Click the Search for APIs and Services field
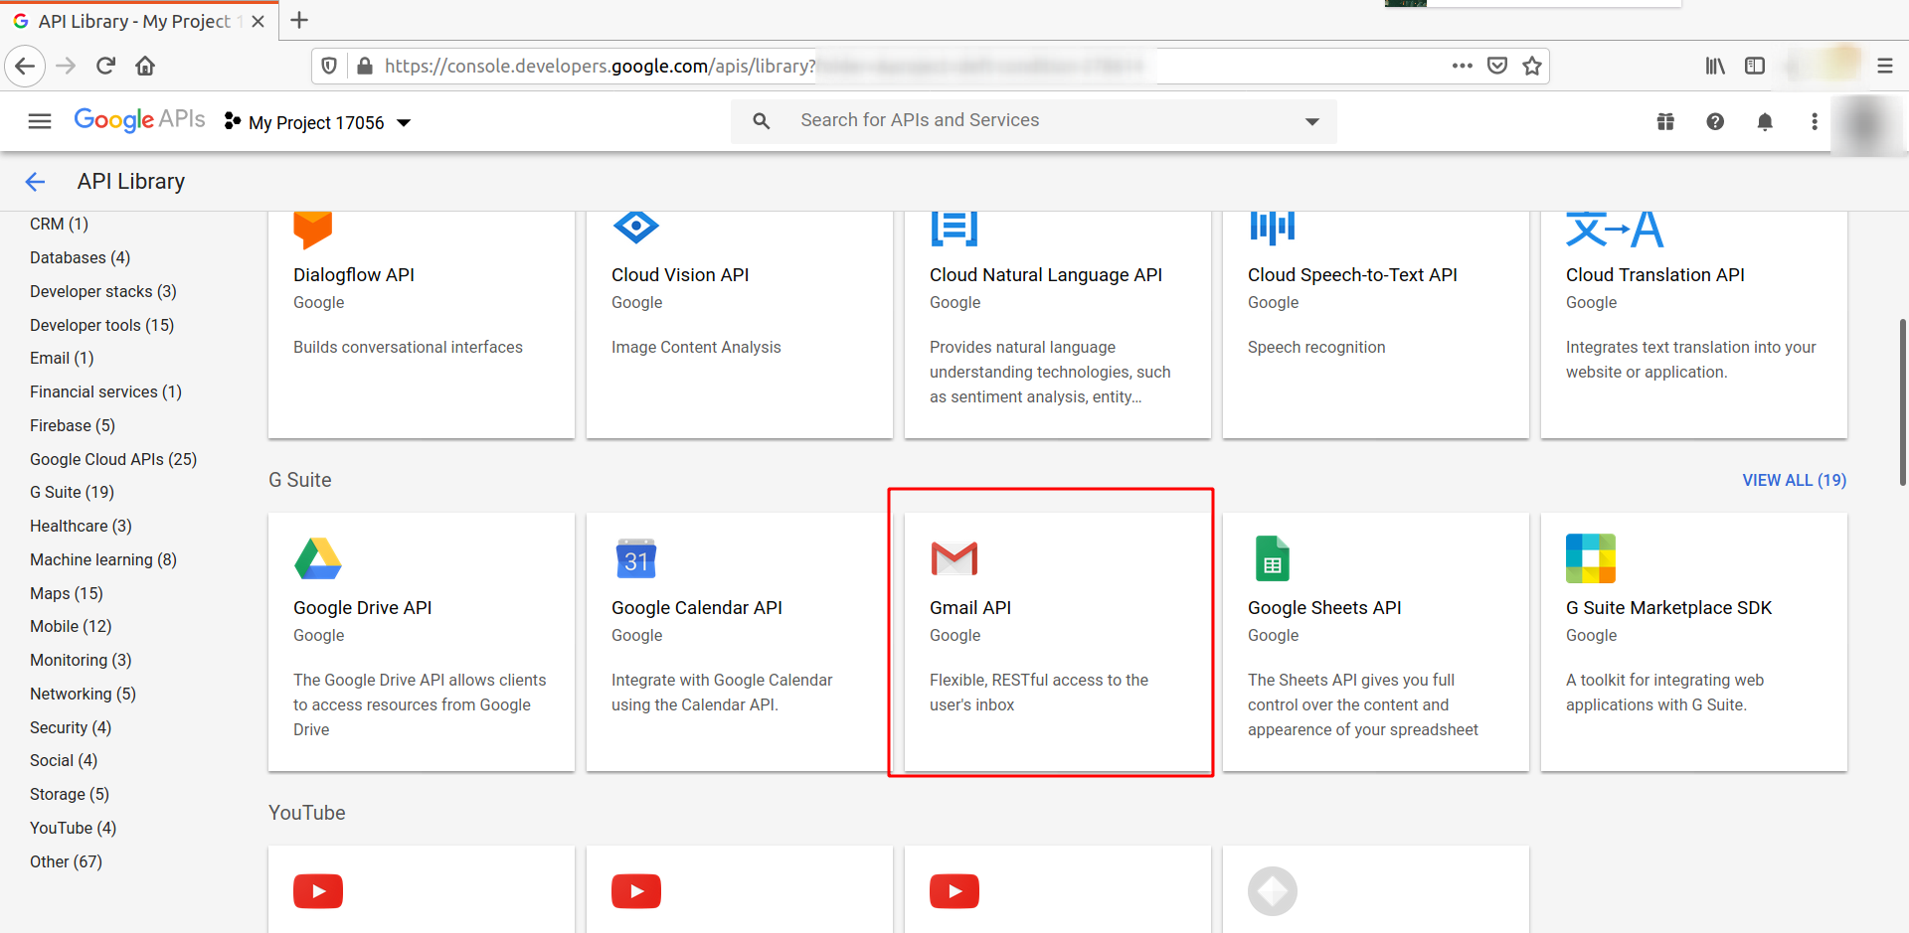1909x933 pixels. pos(1034,121)
